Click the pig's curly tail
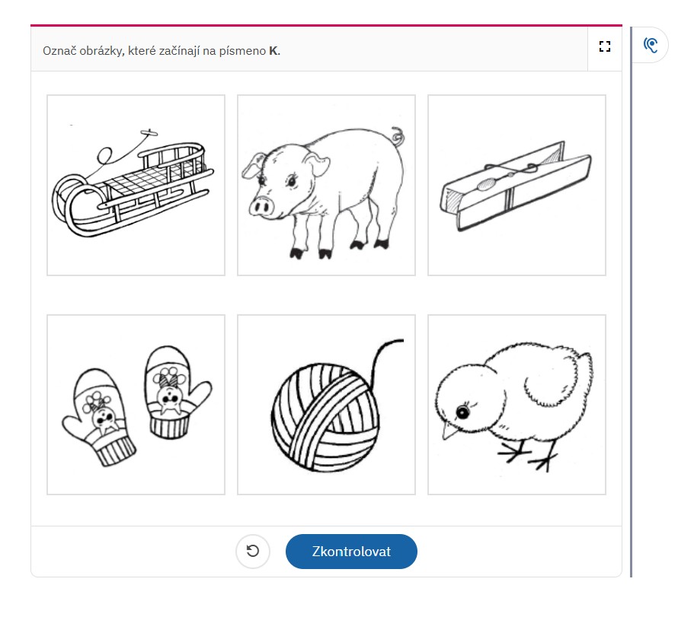 click(398, 135)
